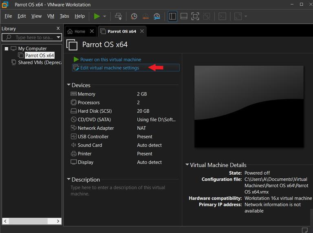Click the thumbnail bar view icon

coord(184,16)
